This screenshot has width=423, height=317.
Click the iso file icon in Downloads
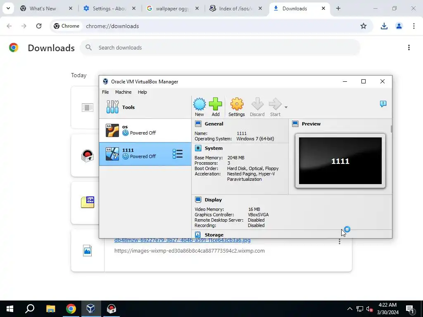tap(88, 202)
